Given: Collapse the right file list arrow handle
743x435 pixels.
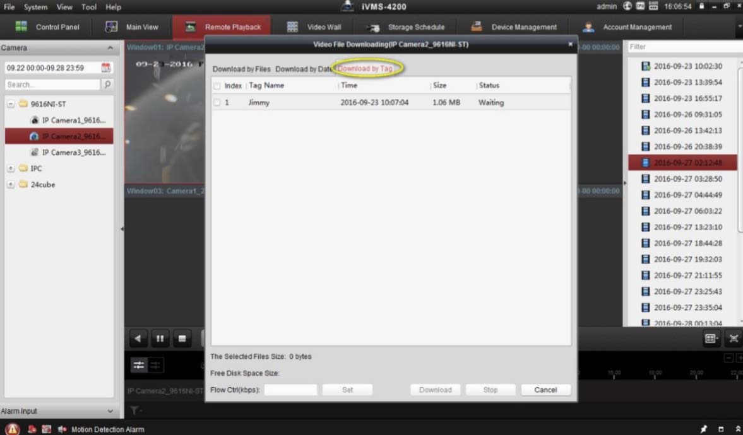Looking at the screenshot, I should pyautogui.click(x=625, y=183).
